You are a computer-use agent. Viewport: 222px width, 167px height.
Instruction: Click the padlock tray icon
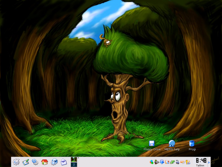[177, 162]
